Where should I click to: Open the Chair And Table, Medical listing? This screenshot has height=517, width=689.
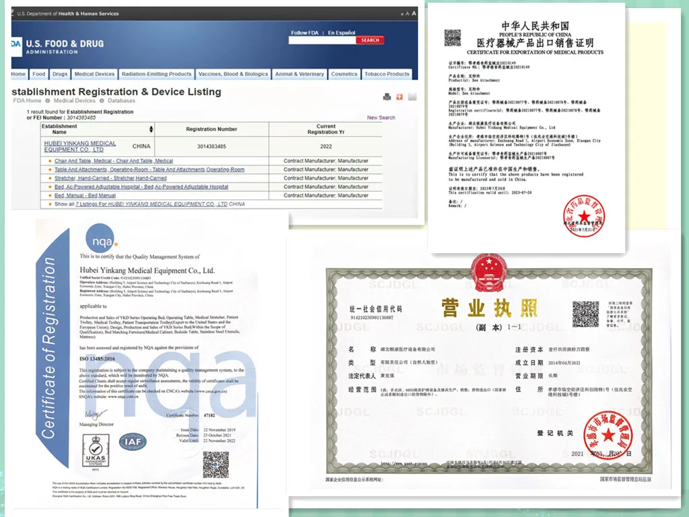(x=113, y=161)
